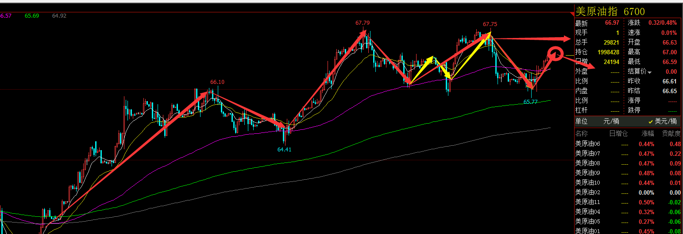Viewport: 683px width, 234px height.
Task: Select the 美原油07 contract row
Action: tap(628, 154)
